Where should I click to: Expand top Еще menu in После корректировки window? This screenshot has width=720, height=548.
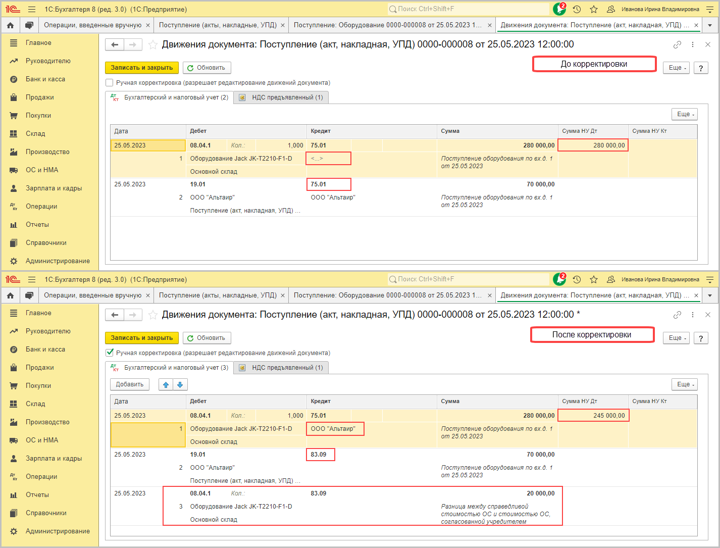click(677, 338)
